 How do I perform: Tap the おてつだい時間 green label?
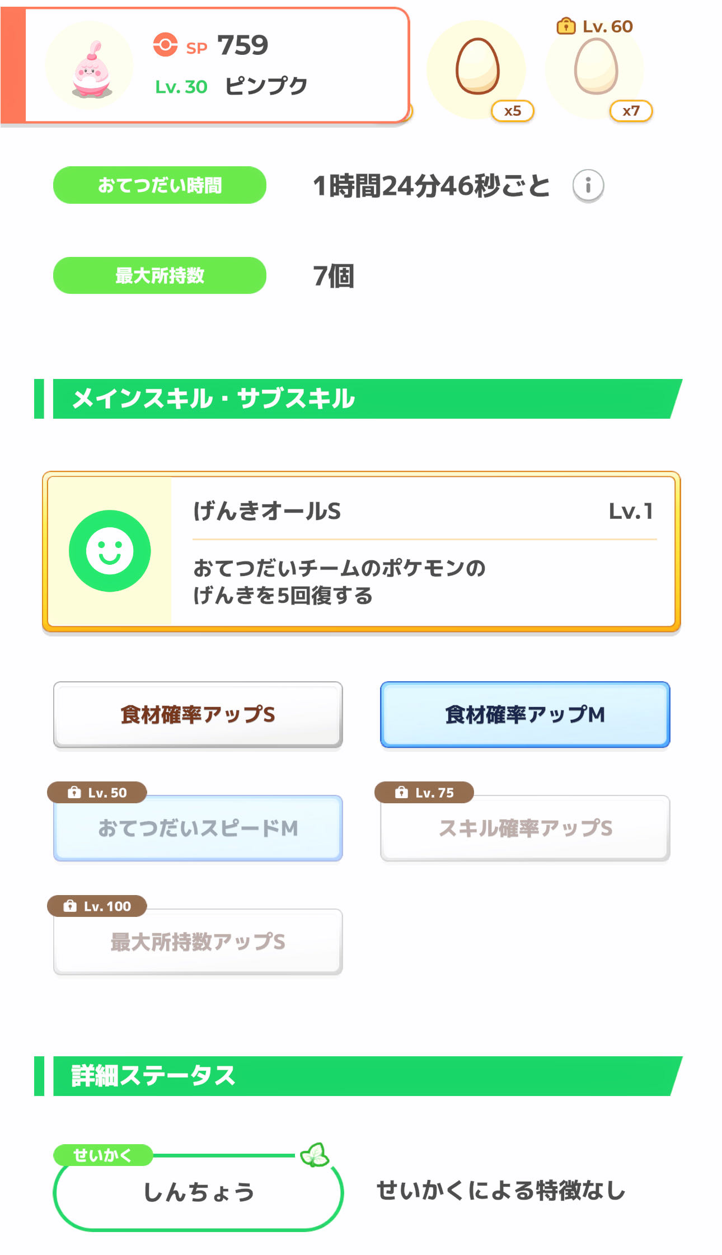(x=160, y=185)
